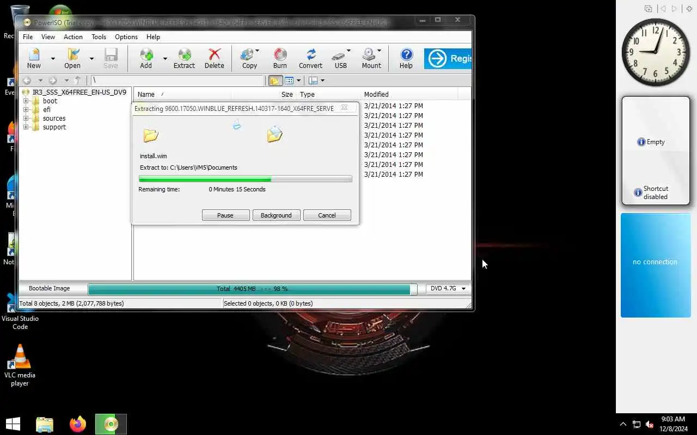This screenshot has width=697, height=435.
Task: Click the Register arrow banner
Action: 448,58
